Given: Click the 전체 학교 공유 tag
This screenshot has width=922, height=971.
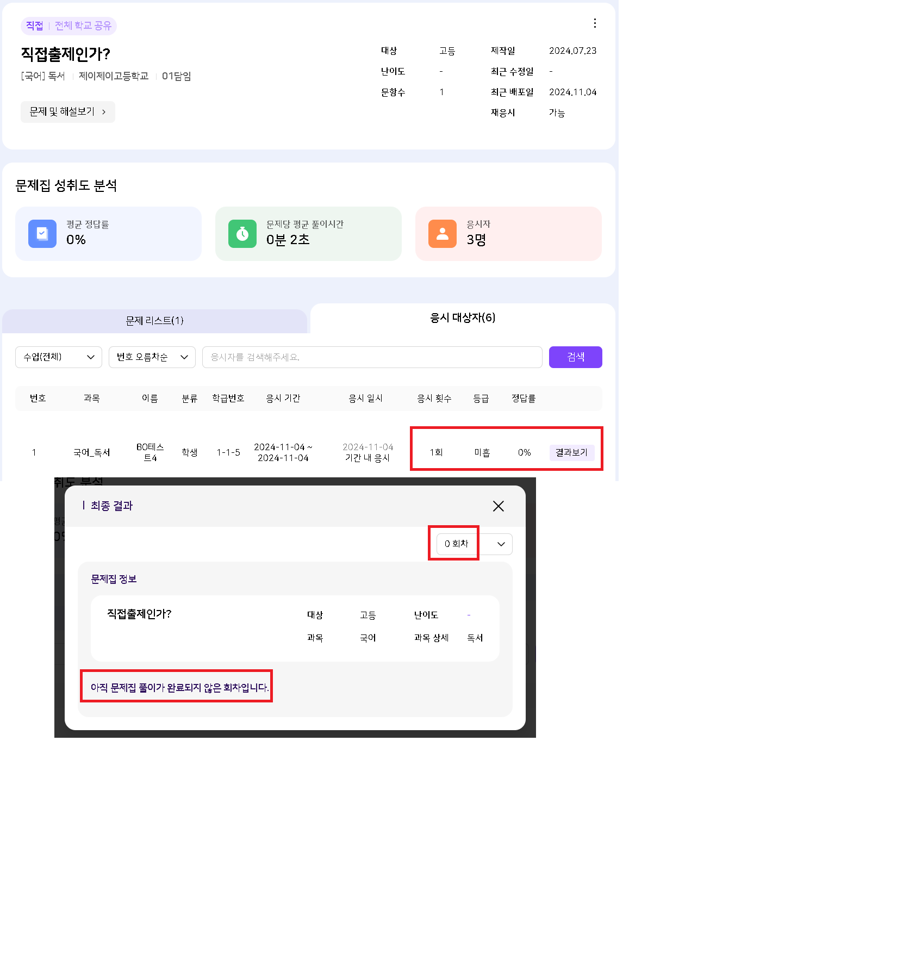Looking at the screenshot, I should click(x=83, y=26).
